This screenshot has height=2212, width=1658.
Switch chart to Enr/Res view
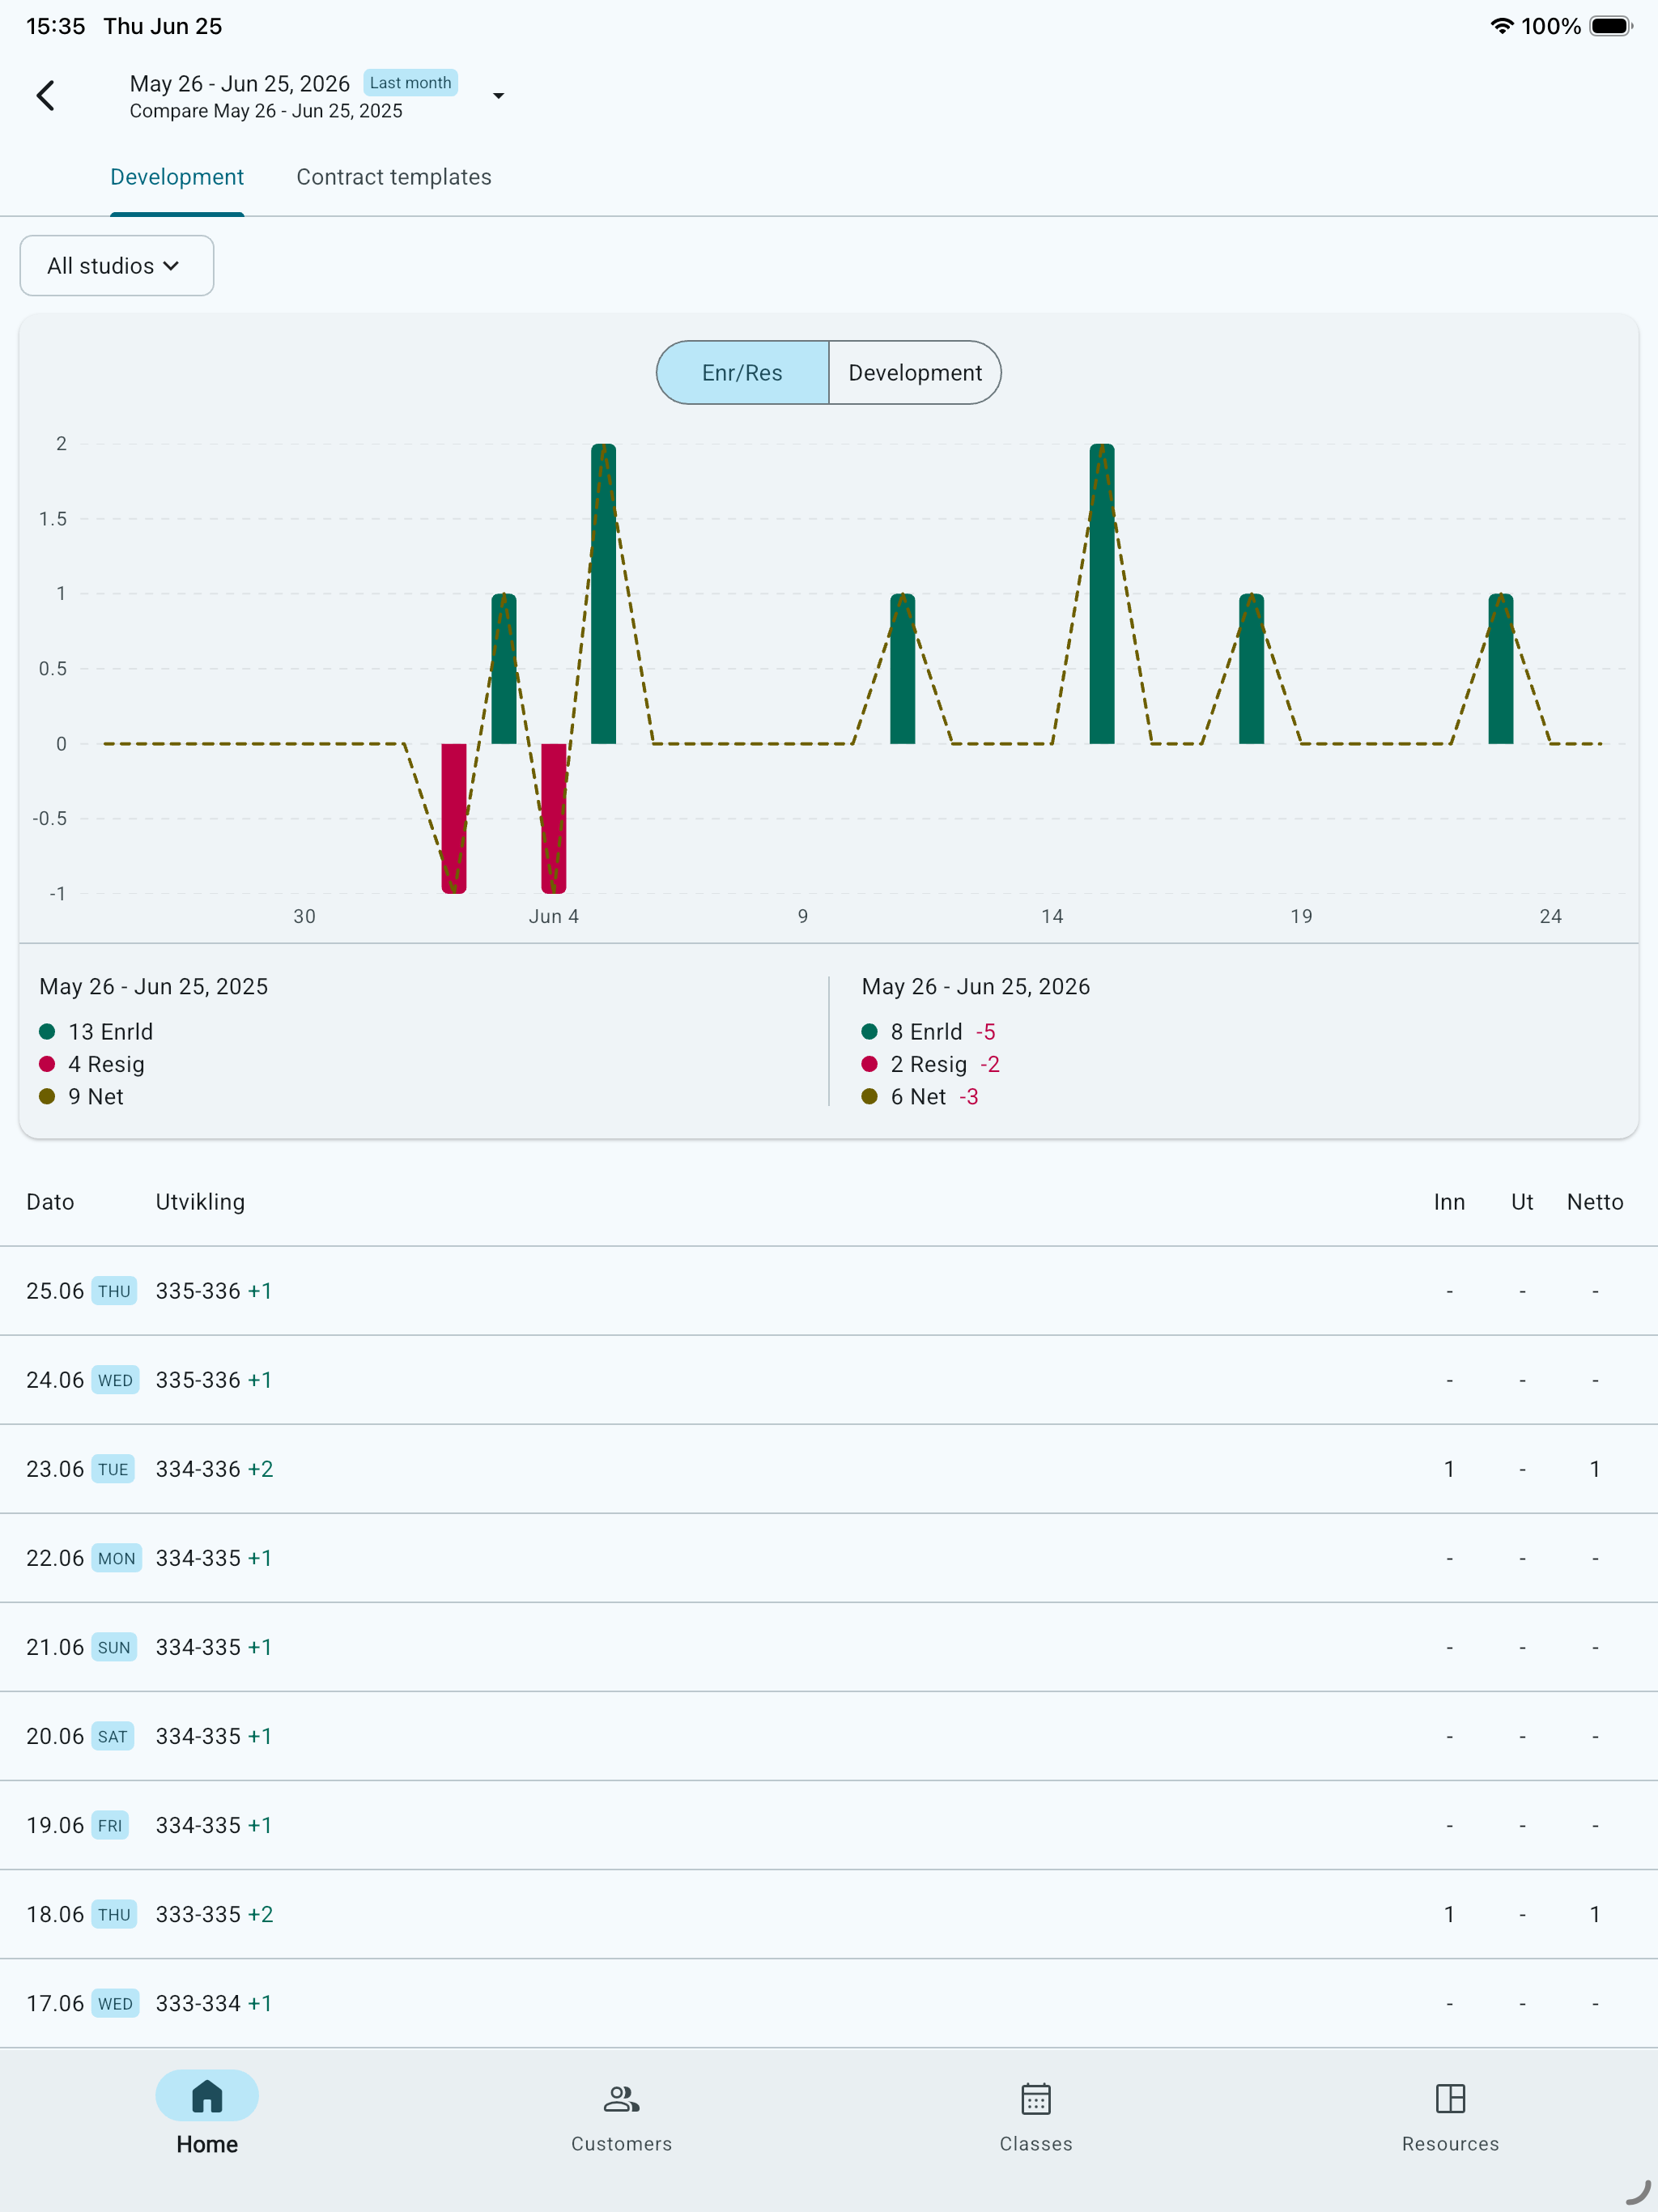tap(743, 373)
